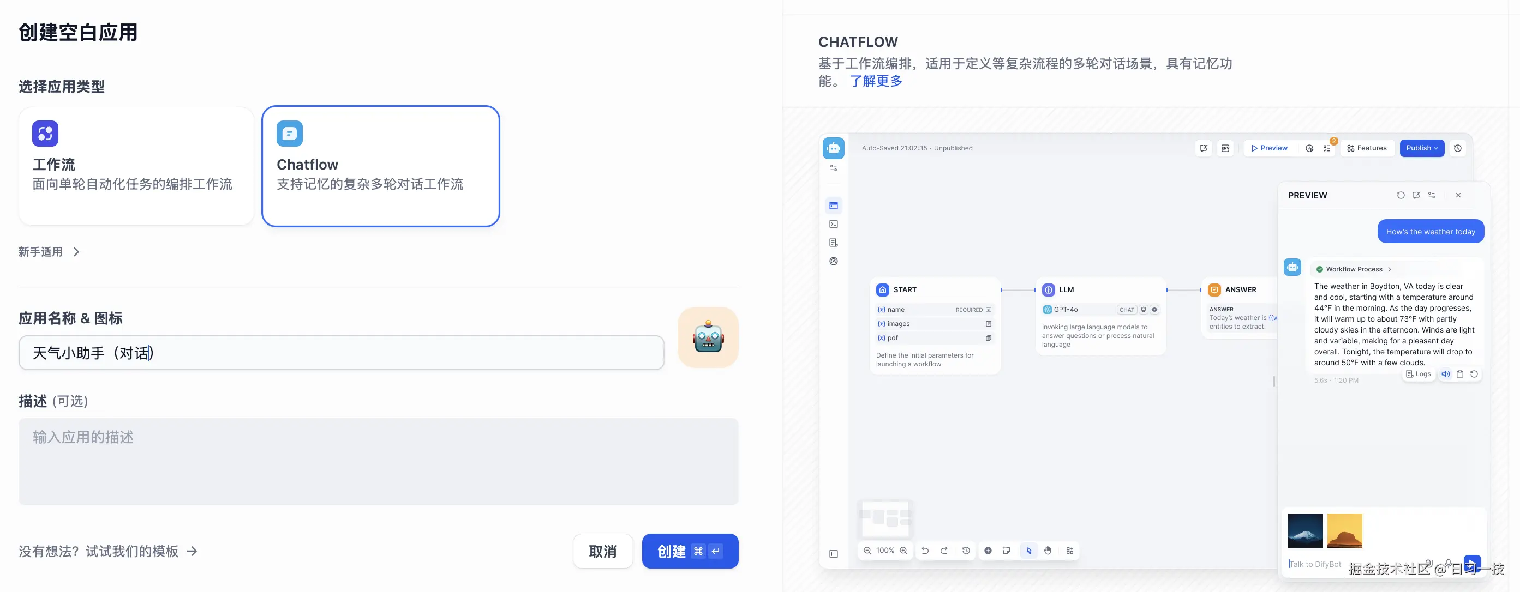This screenshot has width=1520, height=592.
Task: Select the Pointer tool in the canvas toolbar
Action: point(1030,550)
